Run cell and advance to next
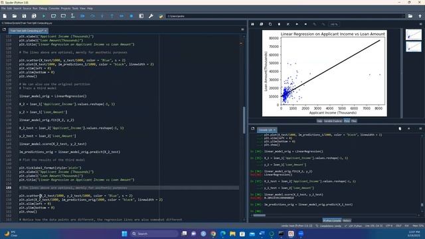 63,16
